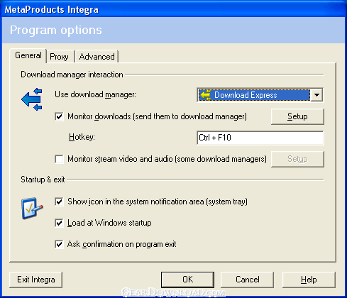Confirm with the OK button
The width and height of the screenshot is (347, 298).
187,280
